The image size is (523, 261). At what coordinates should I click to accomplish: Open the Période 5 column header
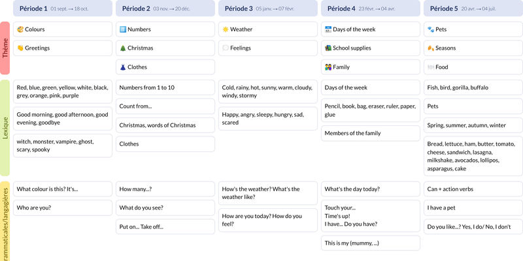pos(472,8)
